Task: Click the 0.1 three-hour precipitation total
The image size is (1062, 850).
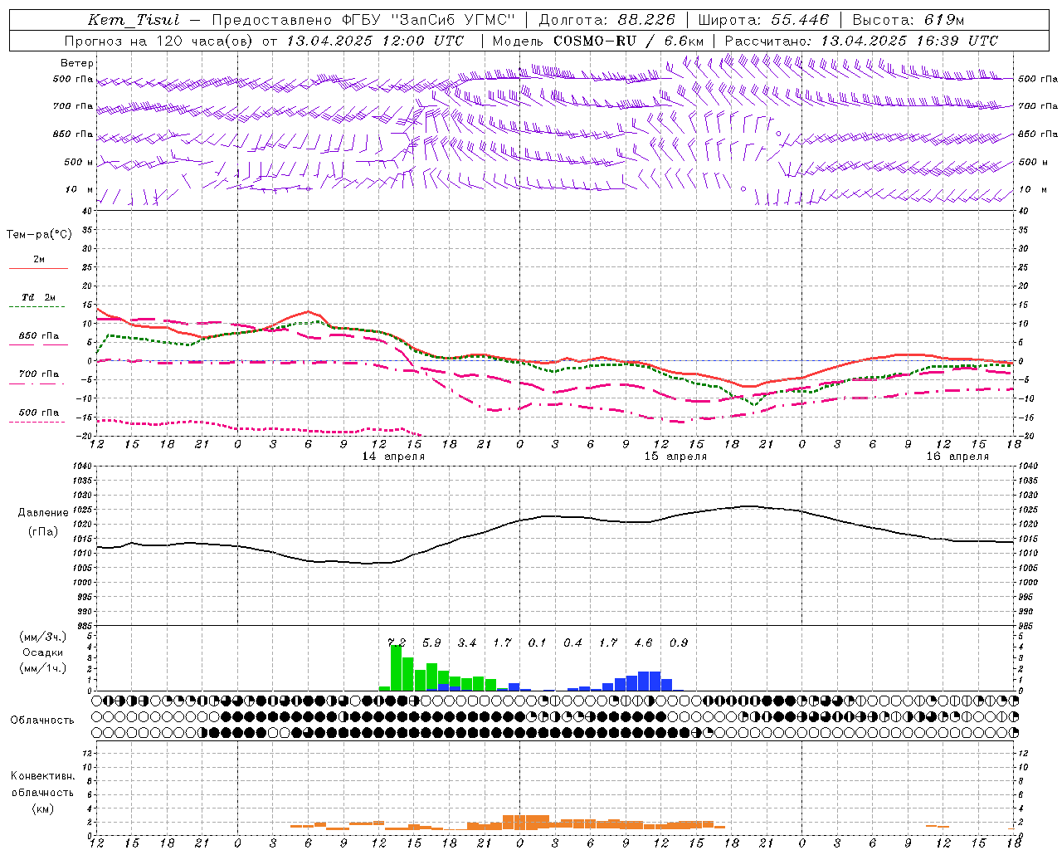Action: [538, 642]
